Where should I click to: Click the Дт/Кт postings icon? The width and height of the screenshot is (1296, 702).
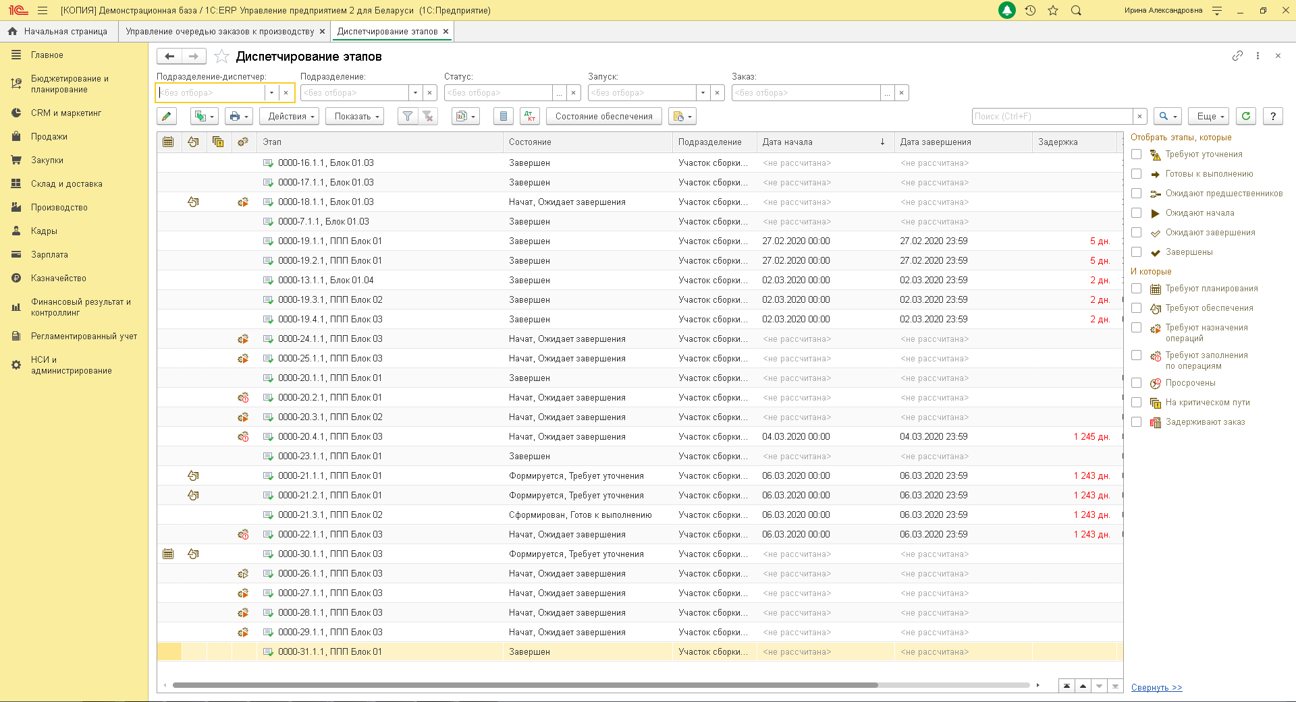(531, 117)
